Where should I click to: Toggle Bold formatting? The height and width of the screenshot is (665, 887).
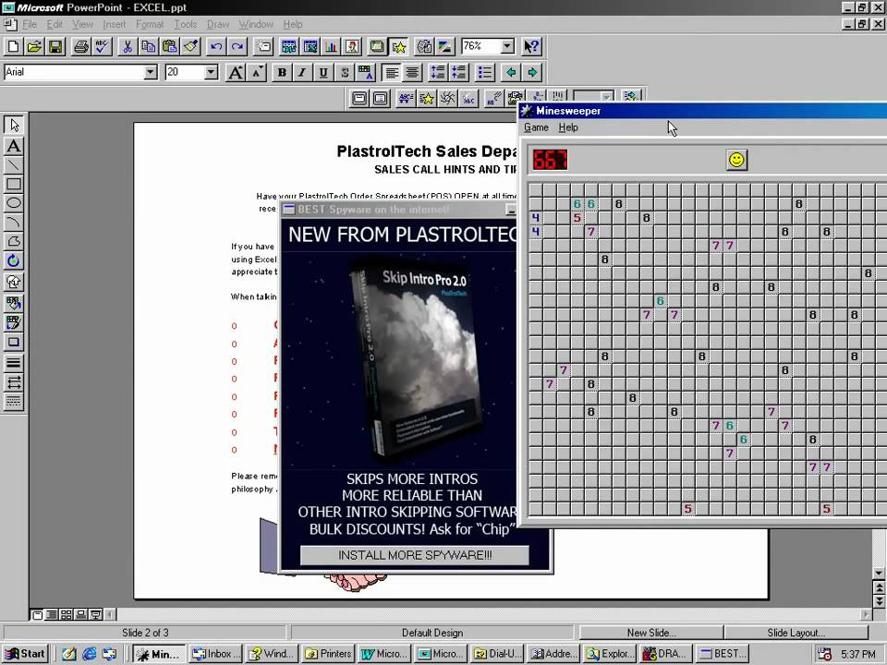(x=282, y=72)
